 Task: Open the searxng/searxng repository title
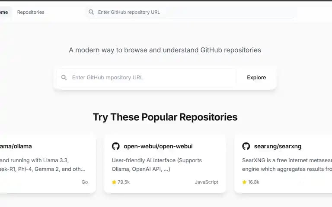(278, 146)
